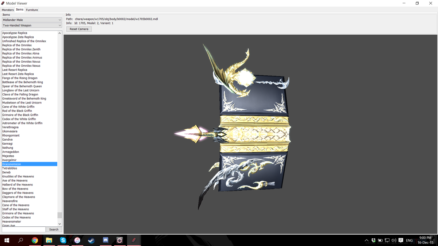Image resolution: width=438 pixels, height=246 pixels.
Task: Open Steam from the taskbar
Action: click(91, 240)
